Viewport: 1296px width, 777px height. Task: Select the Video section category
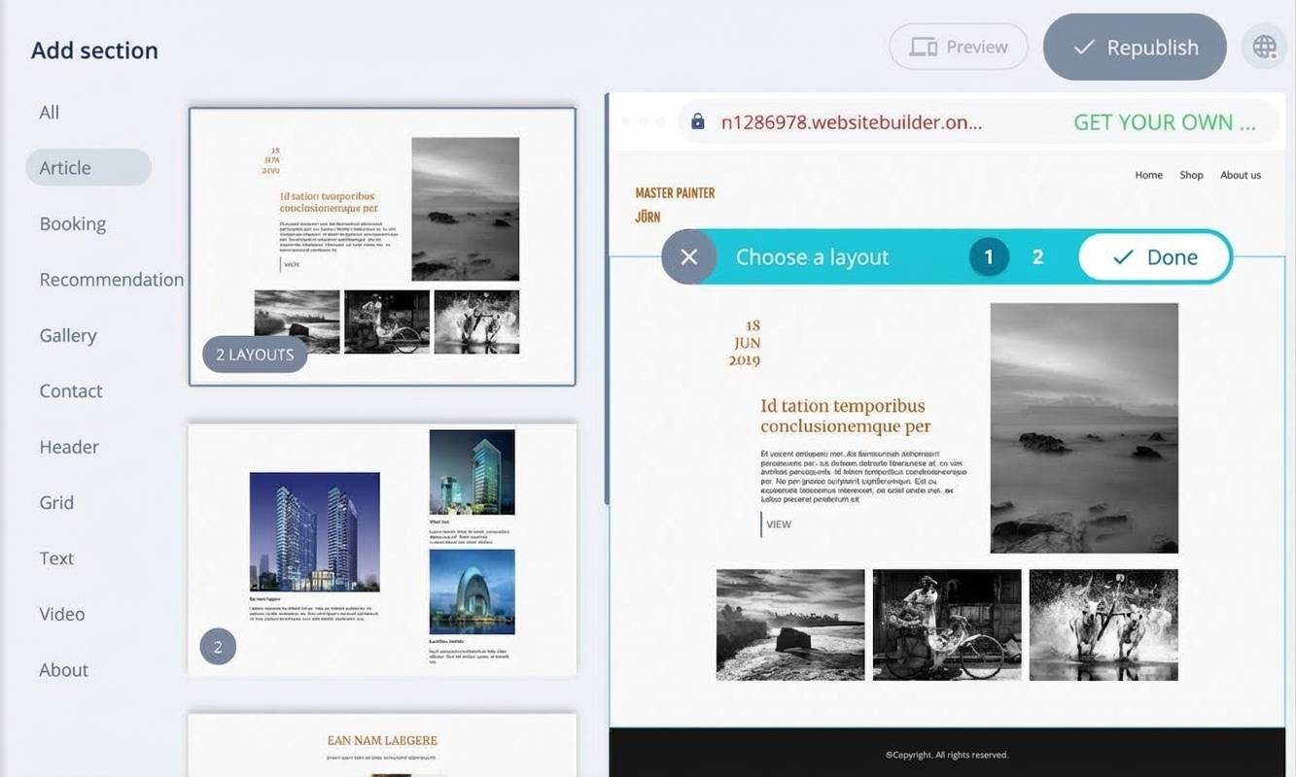62,615
